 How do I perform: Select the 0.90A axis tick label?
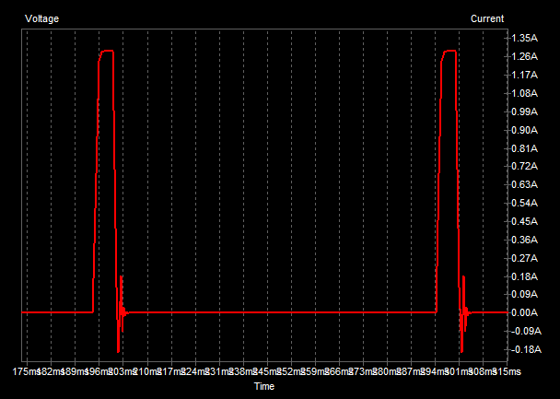(525, 130)
